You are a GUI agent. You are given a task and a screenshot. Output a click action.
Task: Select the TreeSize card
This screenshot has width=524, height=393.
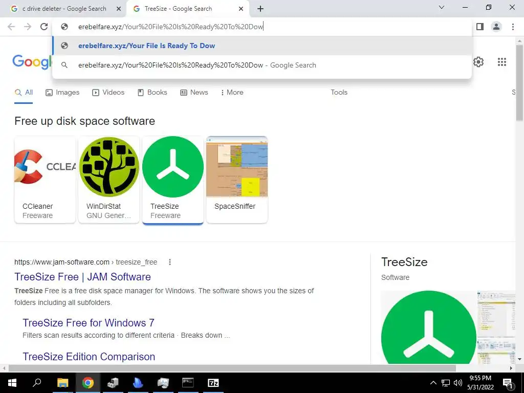173,180
